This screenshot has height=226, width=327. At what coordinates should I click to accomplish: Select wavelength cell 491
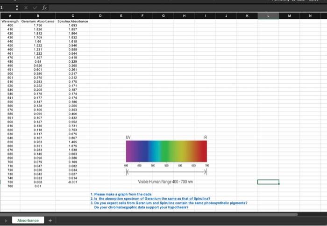click(x=10, y=70)
